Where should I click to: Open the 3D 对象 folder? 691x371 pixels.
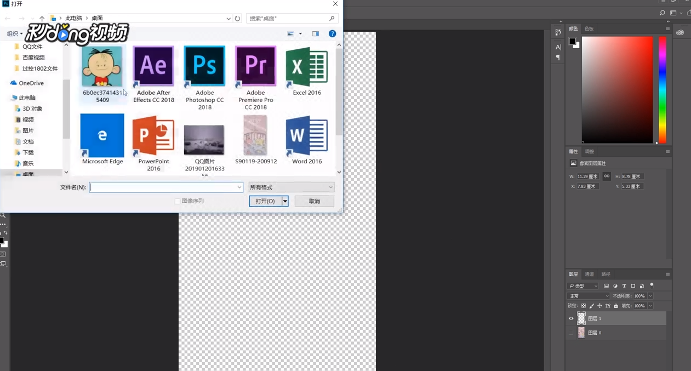29,109
